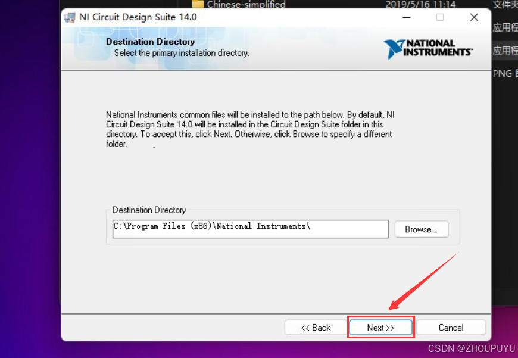Click the National Instruments logo

428,49
